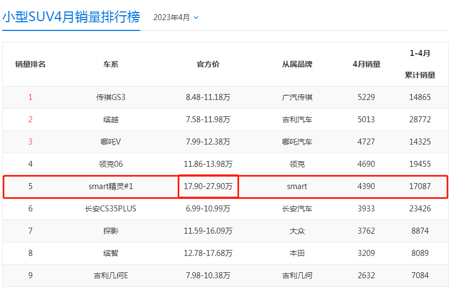The image size is (451, 288).
Task: Select cumulative sales value 17087
Action: pyautogui.click(x=420, y=186)
